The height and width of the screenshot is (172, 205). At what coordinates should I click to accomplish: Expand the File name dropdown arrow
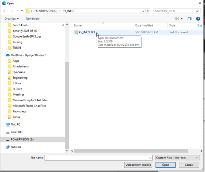point(150,158)
